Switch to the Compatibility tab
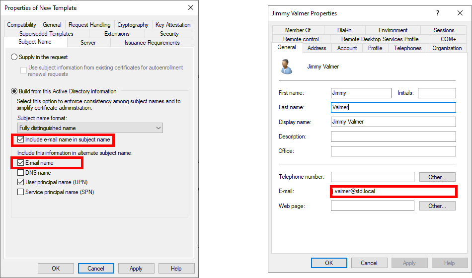 pos(22,25)
